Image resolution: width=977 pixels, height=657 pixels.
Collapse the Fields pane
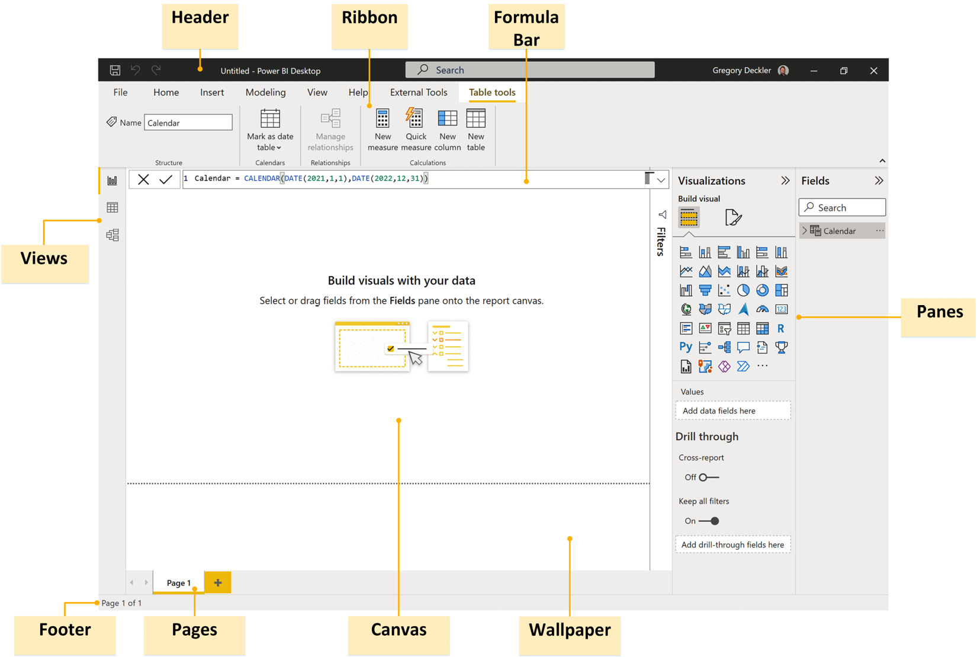click(879, 181)
